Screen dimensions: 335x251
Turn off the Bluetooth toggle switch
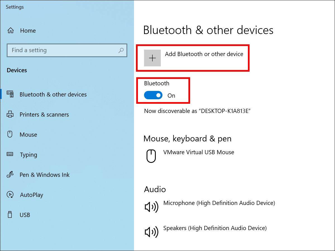153,95
